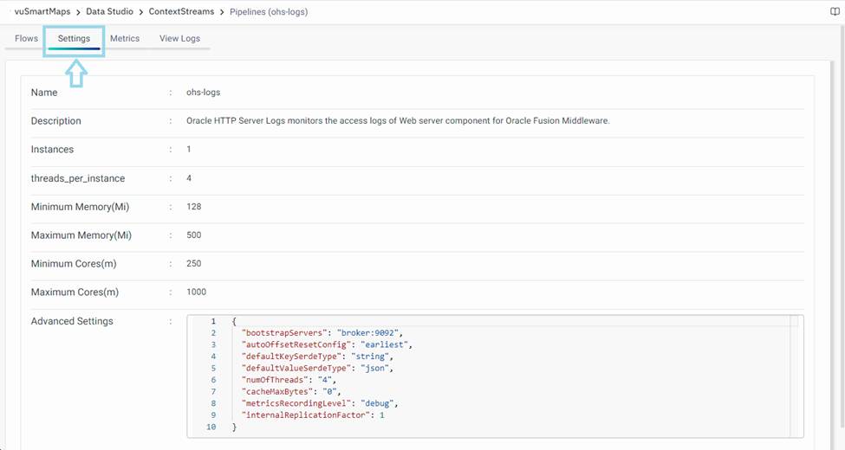This screenshot has height=450, width=845.
Task: Click the Description text for Oracle HTTP Server
Action: point(398,121)
